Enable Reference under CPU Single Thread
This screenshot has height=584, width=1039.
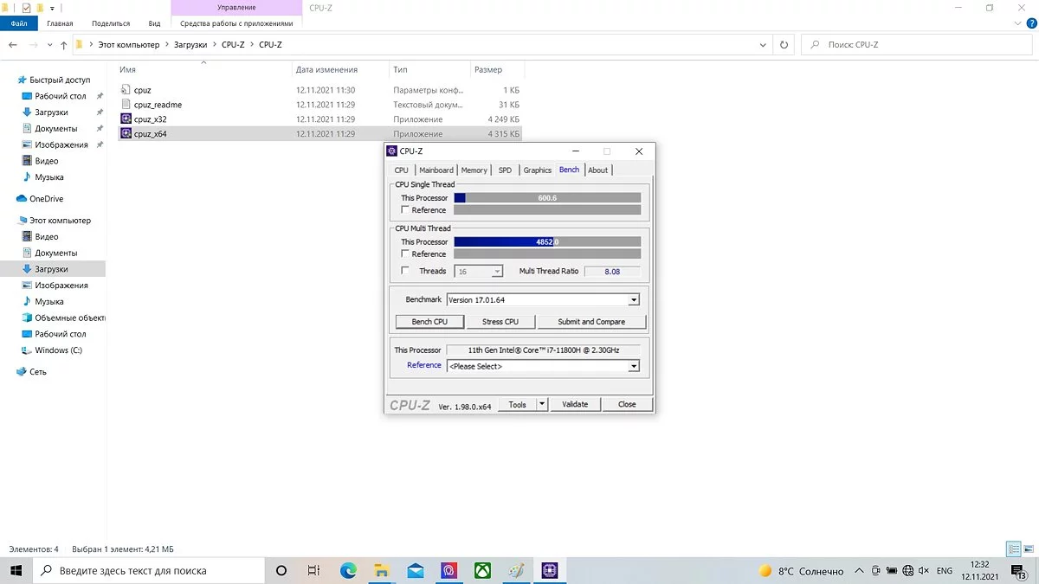tap(405, 210)
